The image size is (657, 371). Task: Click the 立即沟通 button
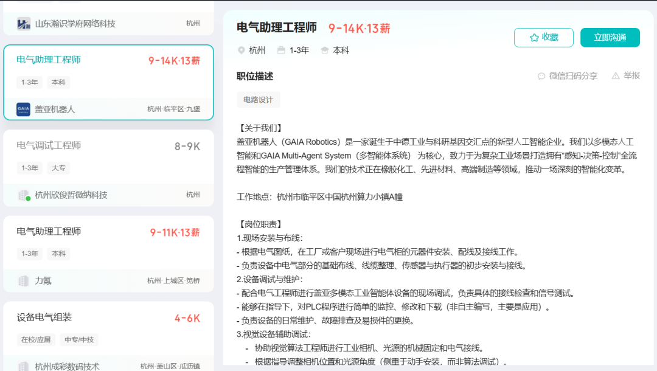click(x=610, y=38)
